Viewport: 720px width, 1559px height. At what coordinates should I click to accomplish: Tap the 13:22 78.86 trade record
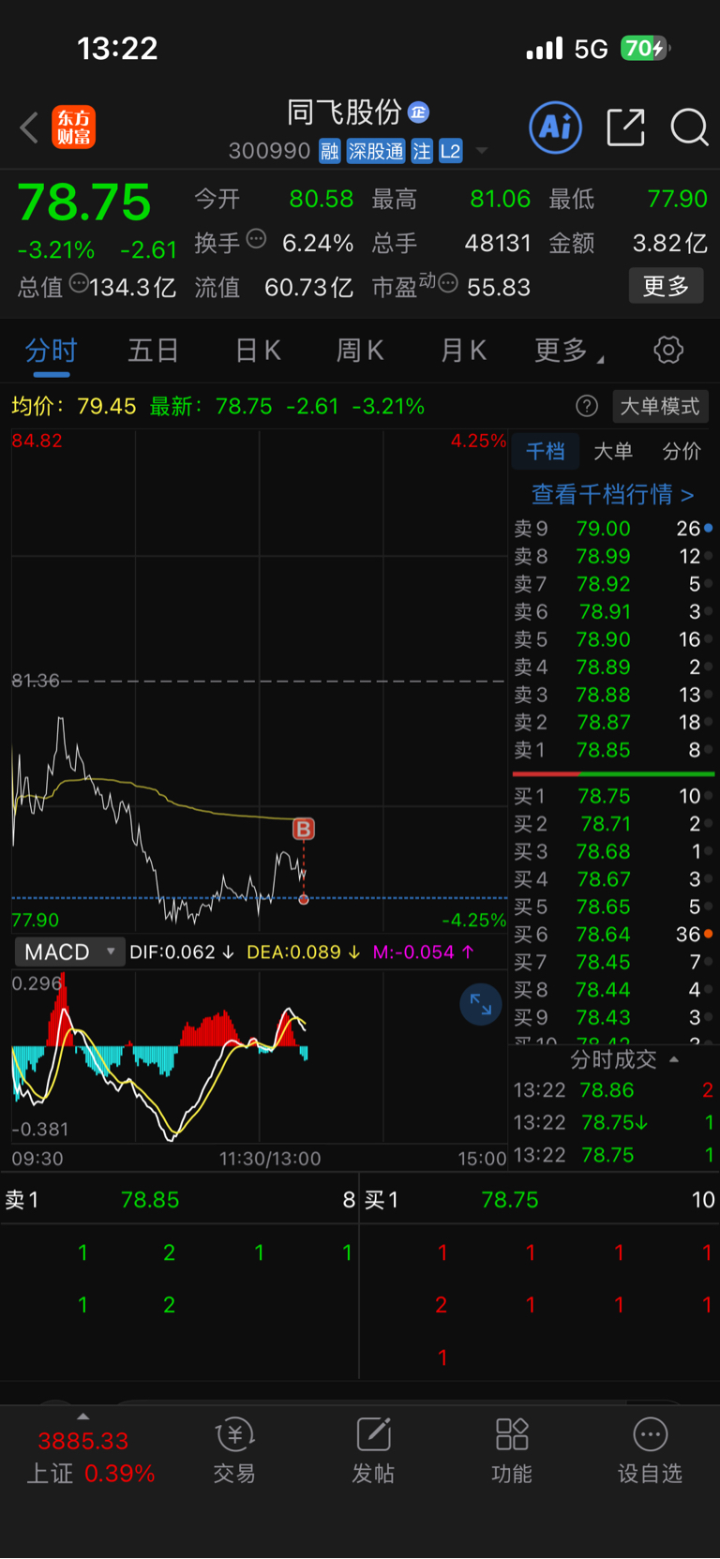[613, 1090]
